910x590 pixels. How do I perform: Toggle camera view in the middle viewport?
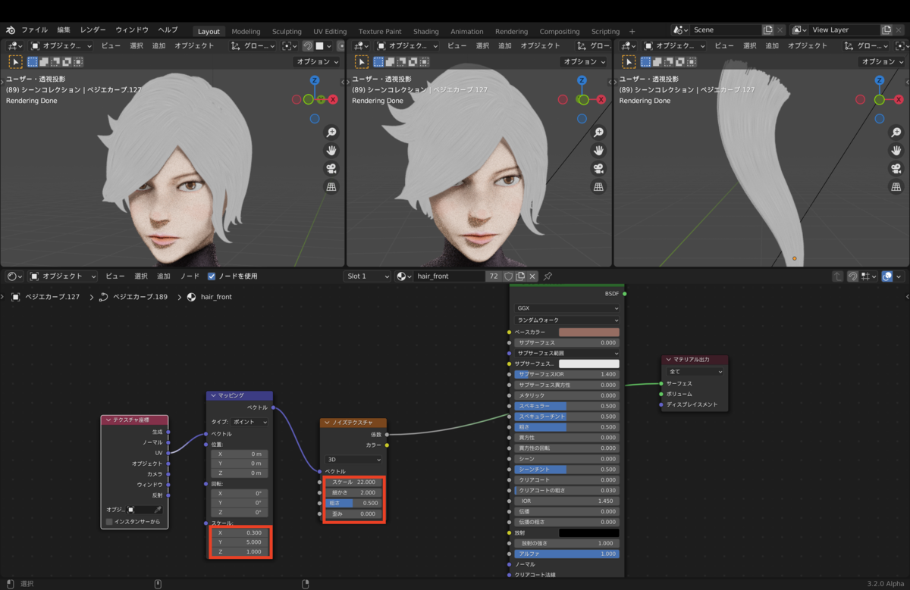coord(598,169)
